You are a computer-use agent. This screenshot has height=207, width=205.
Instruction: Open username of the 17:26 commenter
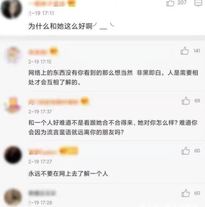point(42,193)
